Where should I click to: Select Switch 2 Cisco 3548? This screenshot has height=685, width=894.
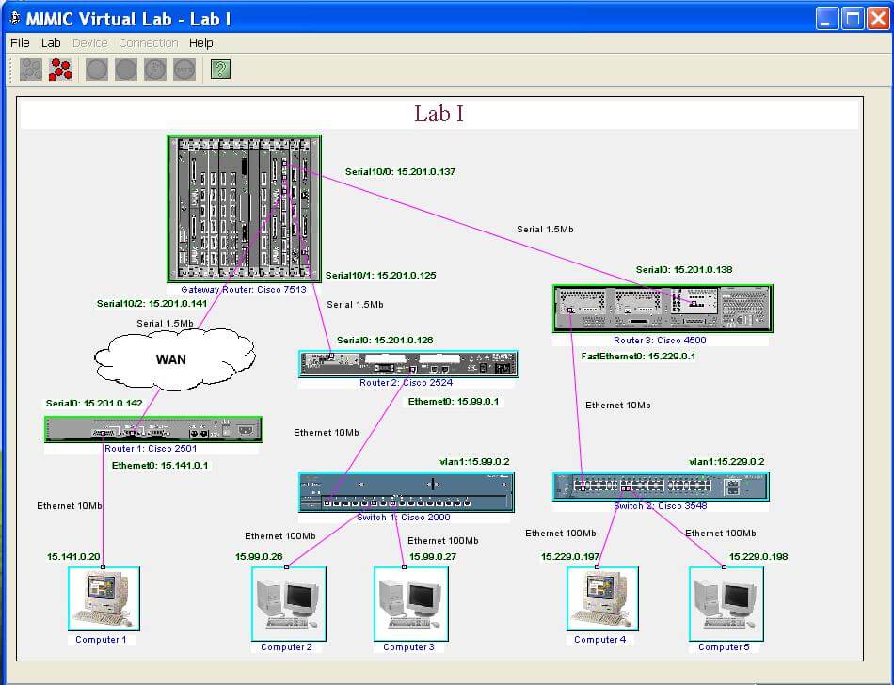660,486
